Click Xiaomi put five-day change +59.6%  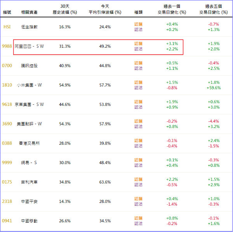coord(214,88)
